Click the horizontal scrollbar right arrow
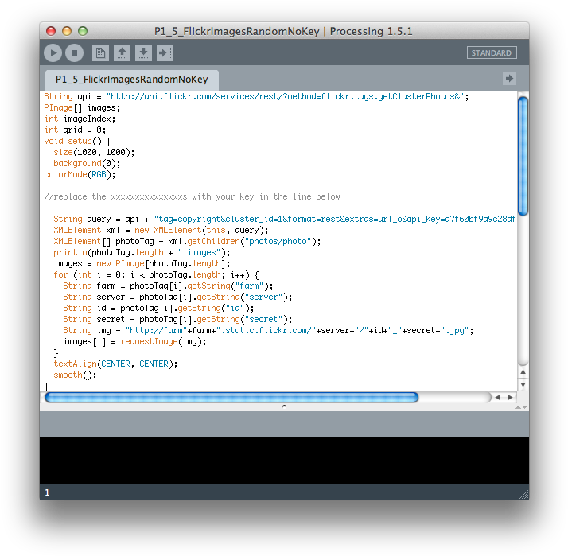Viewport: 568px width, 556px height. 511,398
